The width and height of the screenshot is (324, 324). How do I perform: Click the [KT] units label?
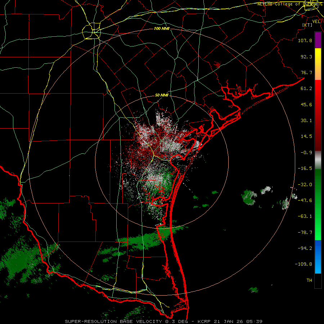pos(307,25)
